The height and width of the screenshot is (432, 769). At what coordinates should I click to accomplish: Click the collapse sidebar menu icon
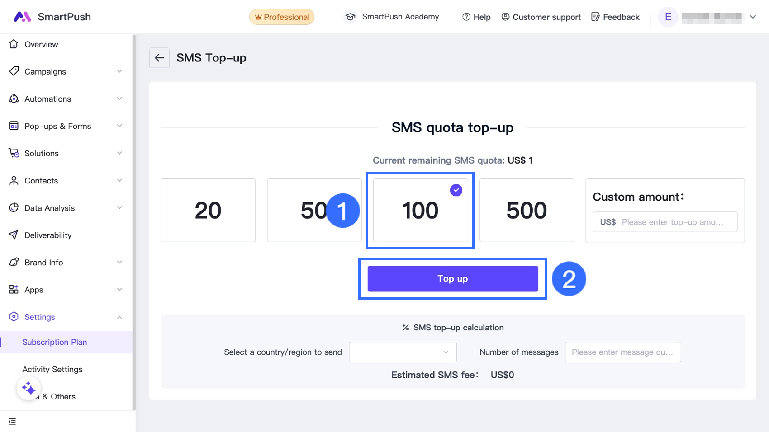[12, 422]
